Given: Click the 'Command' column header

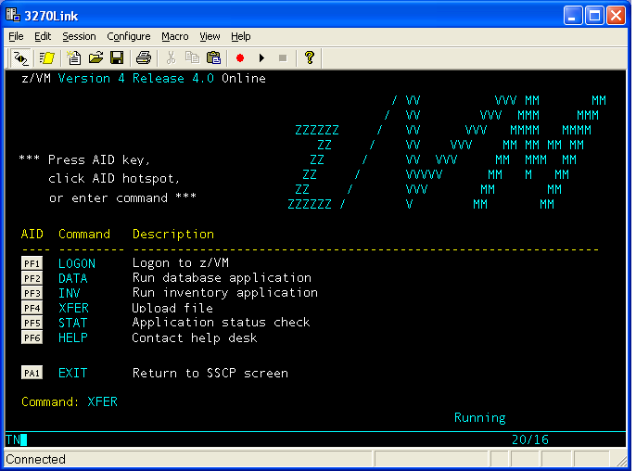Looking at the screenshot, I should [84, 234].
